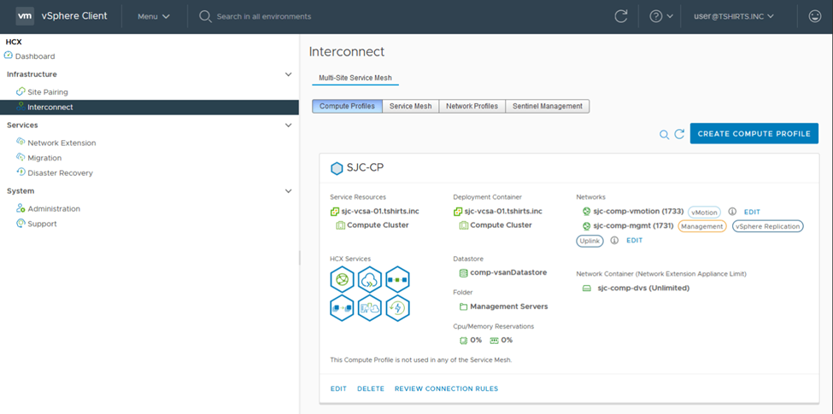Screen dimensions: 833x414
Task: Click info icon beside the Uplink tag
Action: [x=614, y=241]
